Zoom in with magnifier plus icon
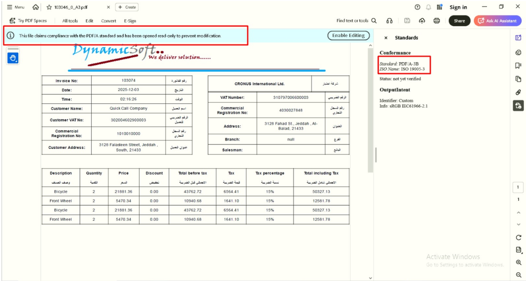This screenshot has height=281, width=526. (x=518, y=263)
